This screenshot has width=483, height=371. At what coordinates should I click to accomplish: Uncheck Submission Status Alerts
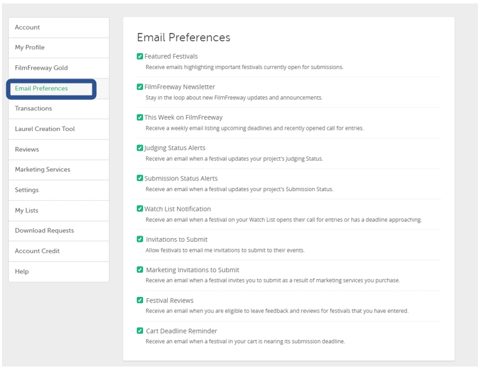click(x=140, y=179)
